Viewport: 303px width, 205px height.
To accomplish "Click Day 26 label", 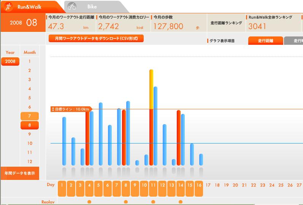I will (x=290, y=185).
